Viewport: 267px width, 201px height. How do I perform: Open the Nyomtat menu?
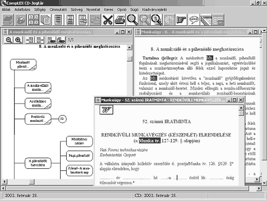click(x=93, y=10)
